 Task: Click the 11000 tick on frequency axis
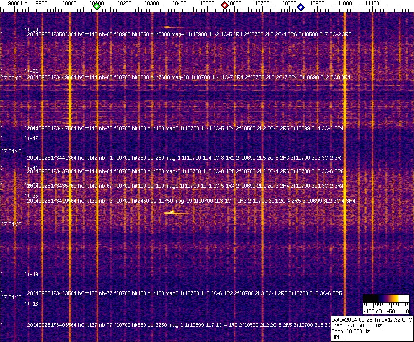click(345, 4)
